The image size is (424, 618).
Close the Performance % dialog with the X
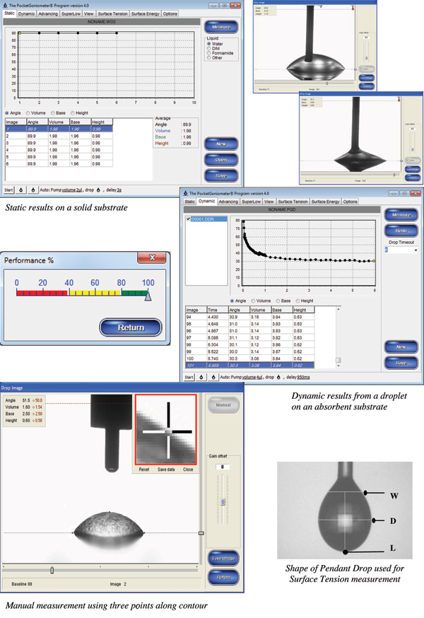coord(152,258)
